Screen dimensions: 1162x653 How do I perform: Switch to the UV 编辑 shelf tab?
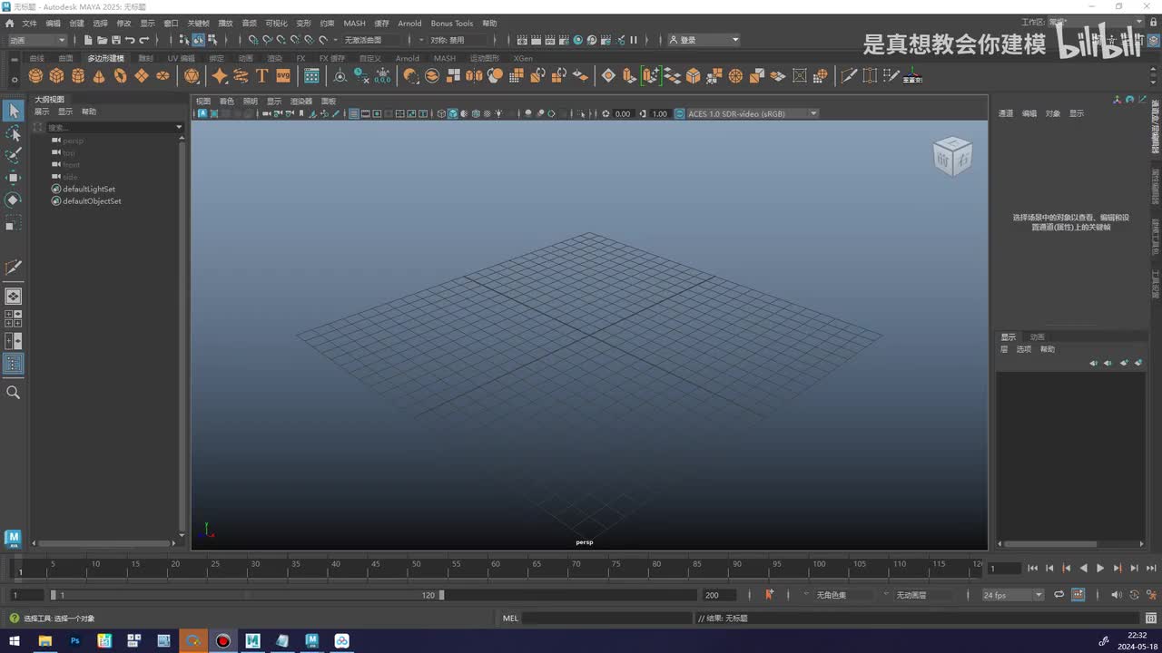point(181,58)
